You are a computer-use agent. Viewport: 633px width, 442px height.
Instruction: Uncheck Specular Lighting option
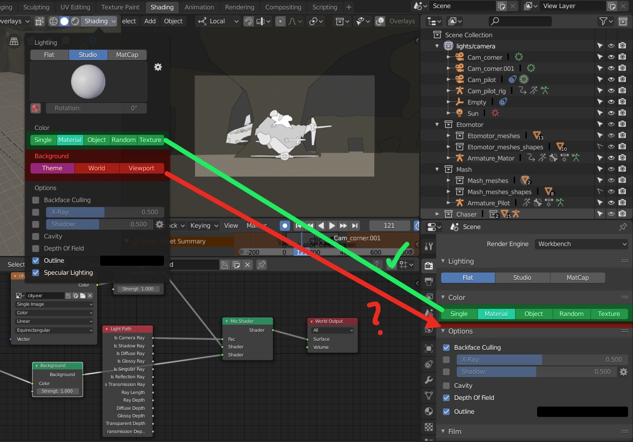point(36,273)
